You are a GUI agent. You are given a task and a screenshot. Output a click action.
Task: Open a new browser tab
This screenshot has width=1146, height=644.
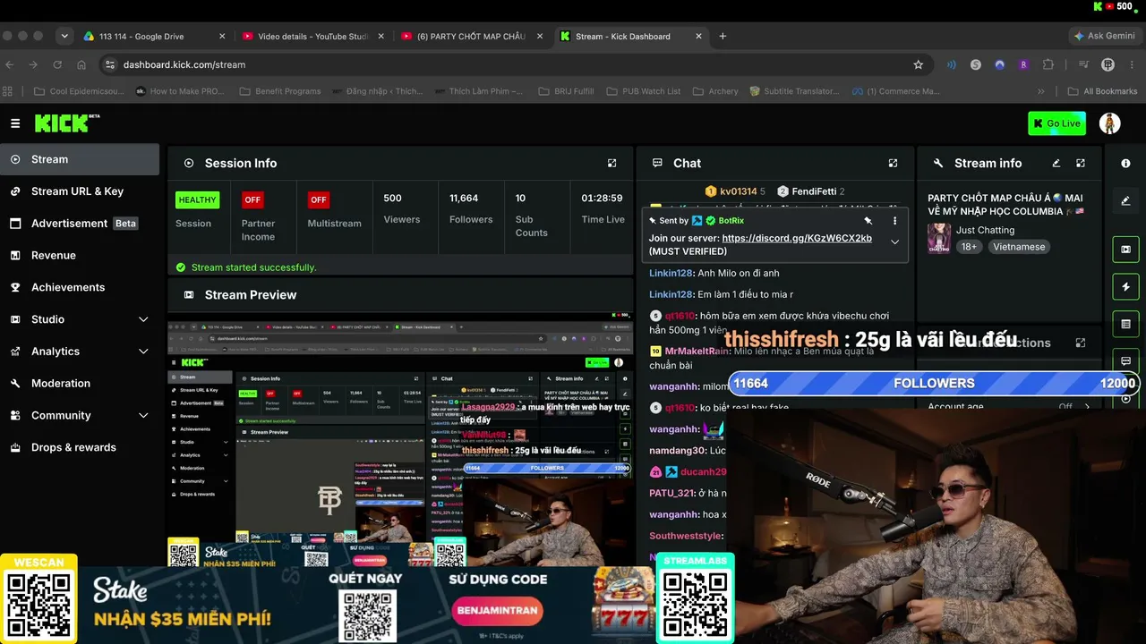[x=723, y=37]
